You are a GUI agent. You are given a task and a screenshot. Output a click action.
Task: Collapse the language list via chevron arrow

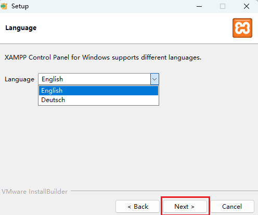click(x=154, y=79)
